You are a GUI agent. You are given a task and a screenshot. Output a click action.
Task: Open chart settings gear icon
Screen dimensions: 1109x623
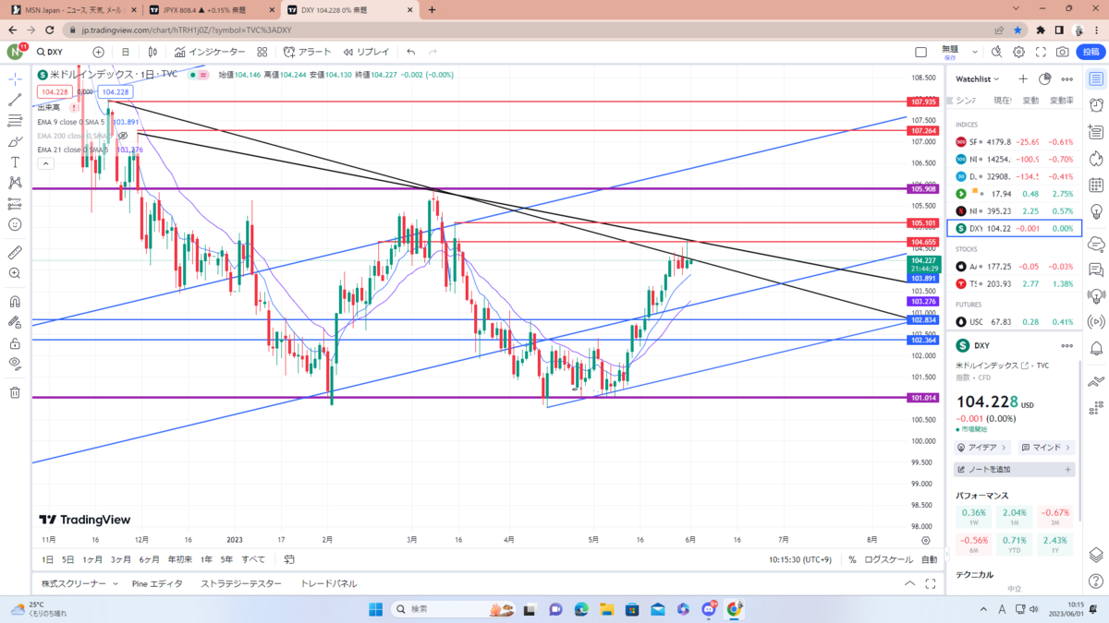1019,53
